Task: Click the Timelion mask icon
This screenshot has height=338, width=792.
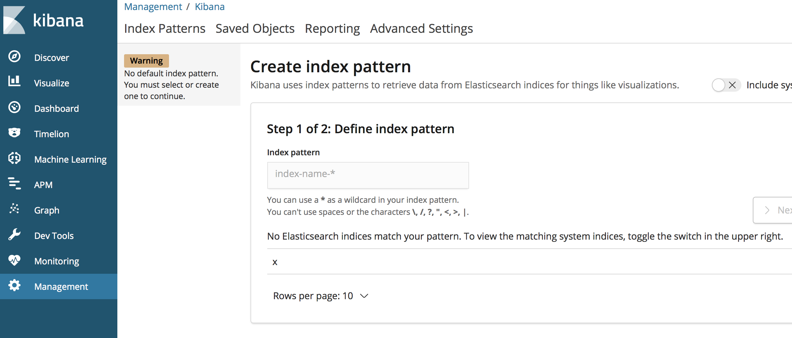Action: click(14, 133)
